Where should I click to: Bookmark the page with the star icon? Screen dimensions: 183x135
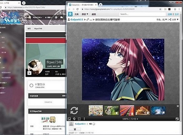coord(160,9)
